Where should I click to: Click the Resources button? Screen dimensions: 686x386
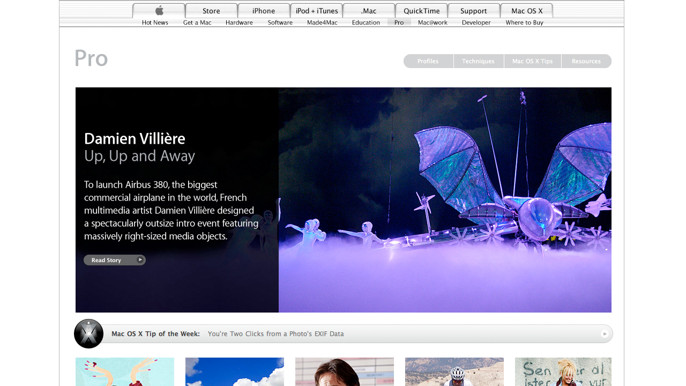(x=586, y=61)
